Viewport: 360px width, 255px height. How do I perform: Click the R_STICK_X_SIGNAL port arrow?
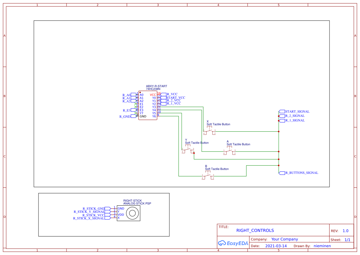tap(108, 218)
